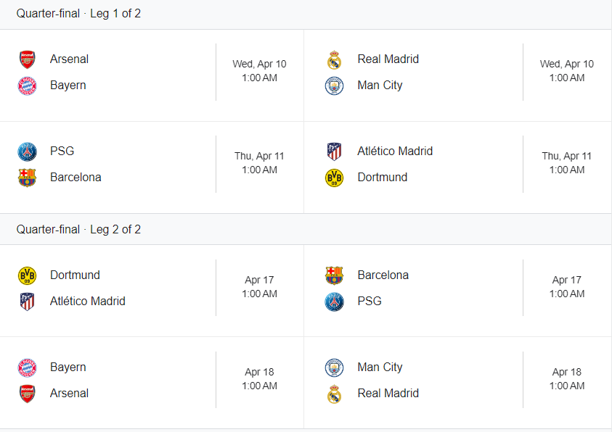
Task: Open Arsenal vs Bayern Wed, Apr 10 match time
Action: click(x=260, y=71)
